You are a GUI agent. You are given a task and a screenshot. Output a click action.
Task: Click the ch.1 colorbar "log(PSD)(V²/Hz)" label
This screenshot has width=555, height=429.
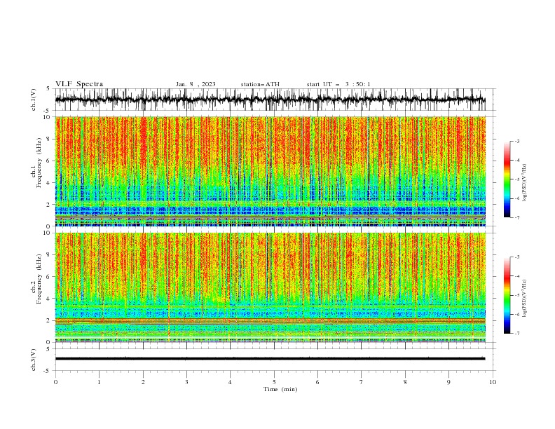pos(525,183)
